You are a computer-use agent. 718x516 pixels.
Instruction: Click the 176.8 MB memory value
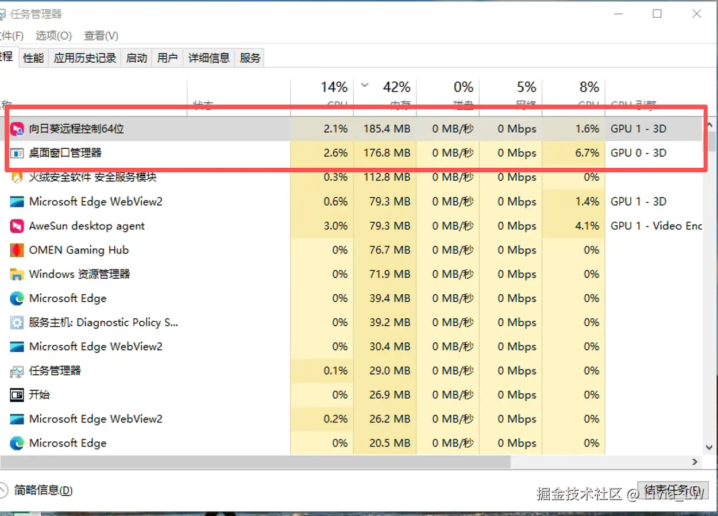click(x=387, y=153)
